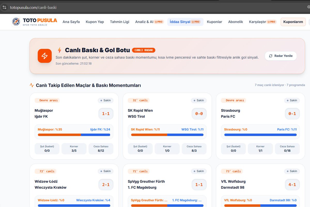Screen dimensions: 310x207
Task: Click Son güncelleme: 21:02:18 text
Action: pyautogui.click(x=74, y=64)
